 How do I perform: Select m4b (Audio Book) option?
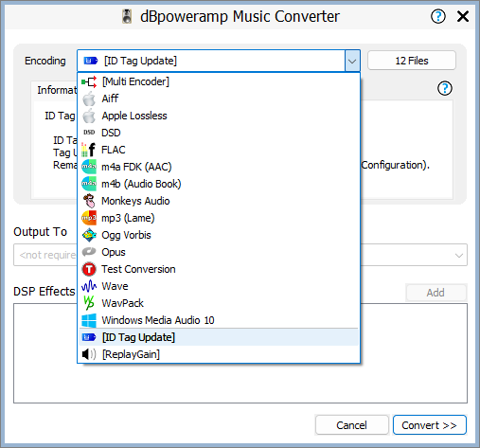coord(219,184)
